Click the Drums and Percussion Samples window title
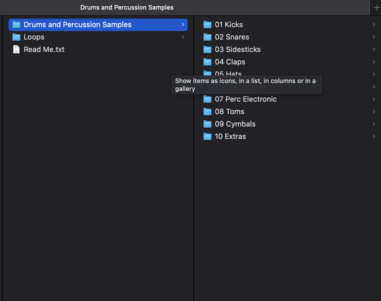This screenshot has width=381, height=301. pyautogui.click(x=127, y=8)
